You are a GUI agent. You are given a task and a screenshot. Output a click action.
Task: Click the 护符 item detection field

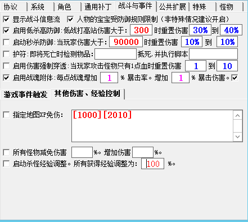coord(115,54)
